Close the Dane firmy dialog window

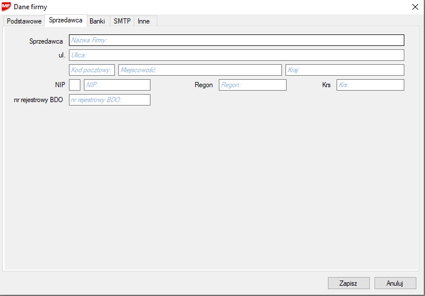tap(415, 7)
